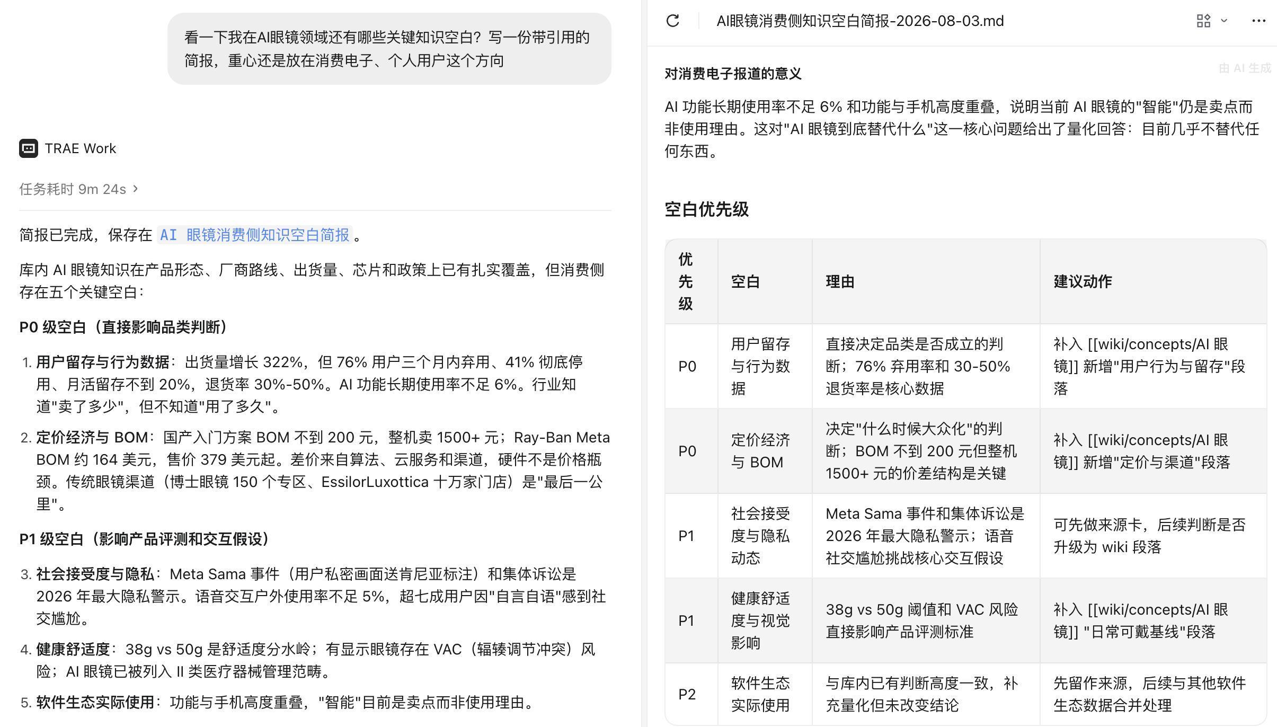
Task: Click 可先做来源卡 suggested action cell
Action: coord(1153,536)
